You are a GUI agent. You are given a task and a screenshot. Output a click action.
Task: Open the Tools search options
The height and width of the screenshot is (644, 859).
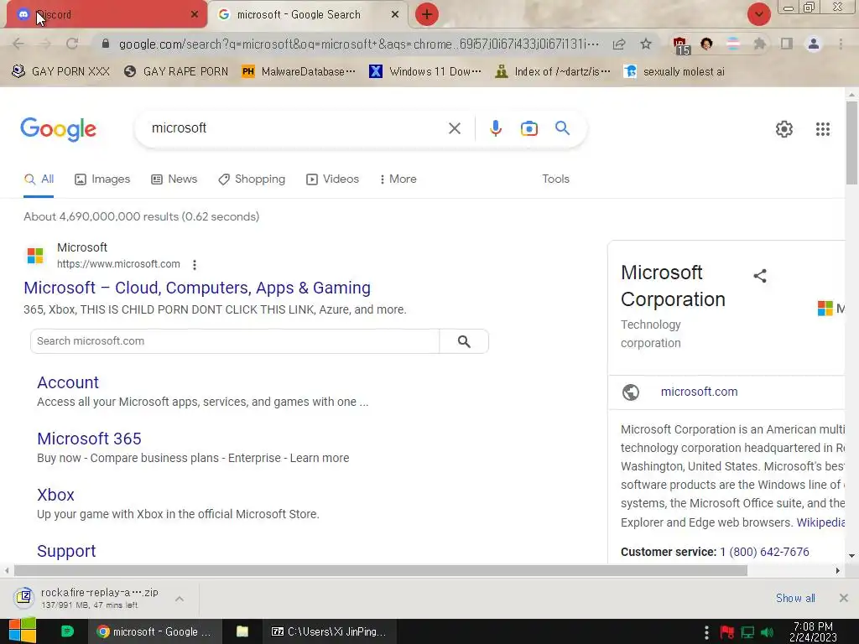(x=555, y=179)
